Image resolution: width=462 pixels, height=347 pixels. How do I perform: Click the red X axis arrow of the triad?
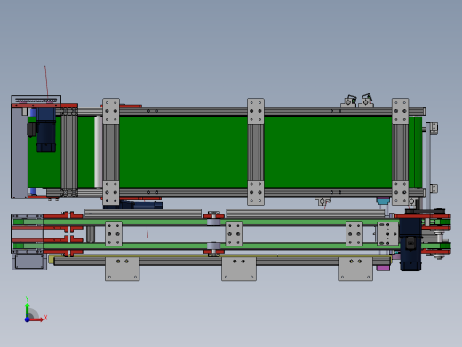tap(36, 319)
